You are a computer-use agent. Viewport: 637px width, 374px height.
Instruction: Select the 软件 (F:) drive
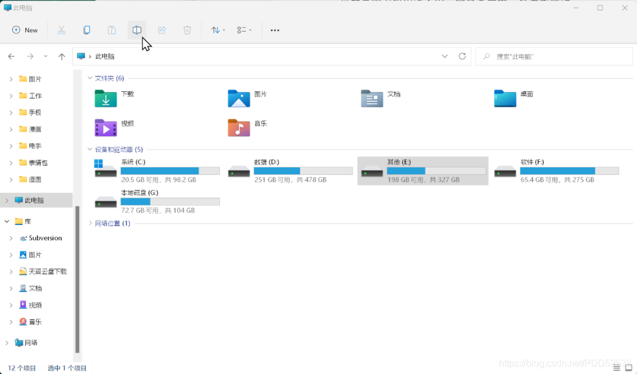557,171
